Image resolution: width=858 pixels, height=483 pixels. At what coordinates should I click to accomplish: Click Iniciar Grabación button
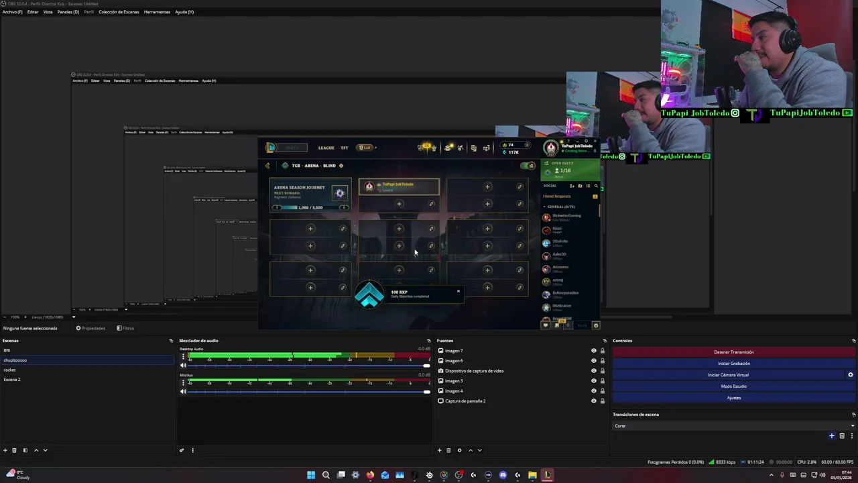(x=734, y=364)
